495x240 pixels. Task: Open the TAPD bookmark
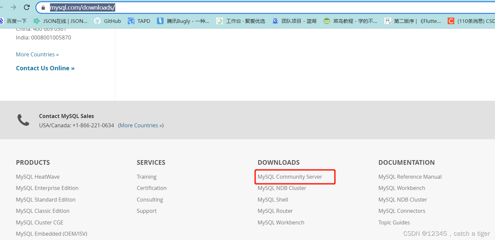click(x=139, y=21)
